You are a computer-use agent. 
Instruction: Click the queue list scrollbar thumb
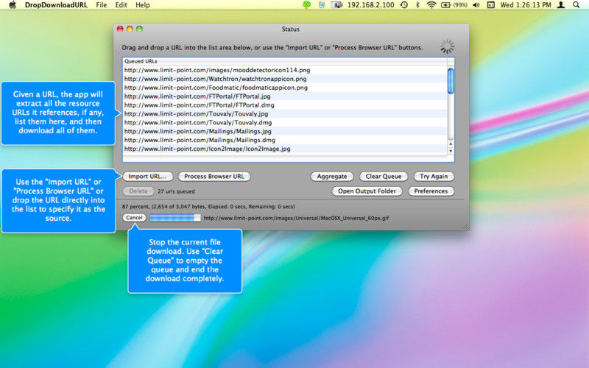click(451, 80)
